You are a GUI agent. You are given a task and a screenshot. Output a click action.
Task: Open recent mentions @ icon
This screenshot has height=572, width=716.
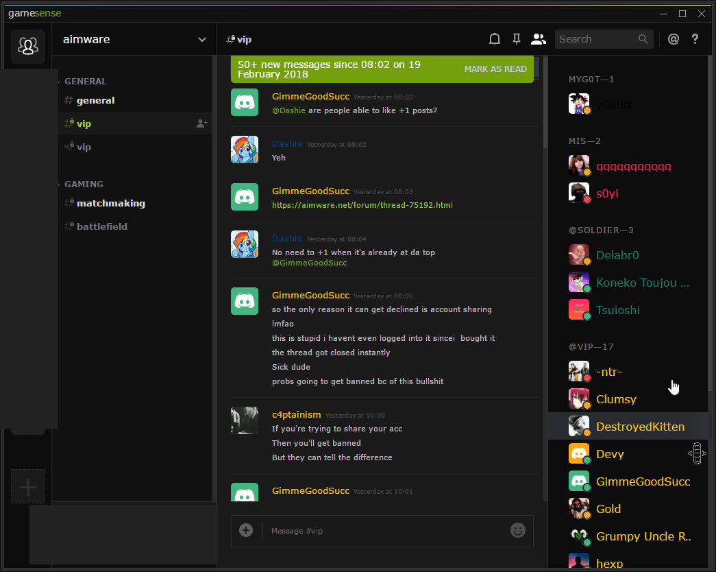click(x=674, y=39)
